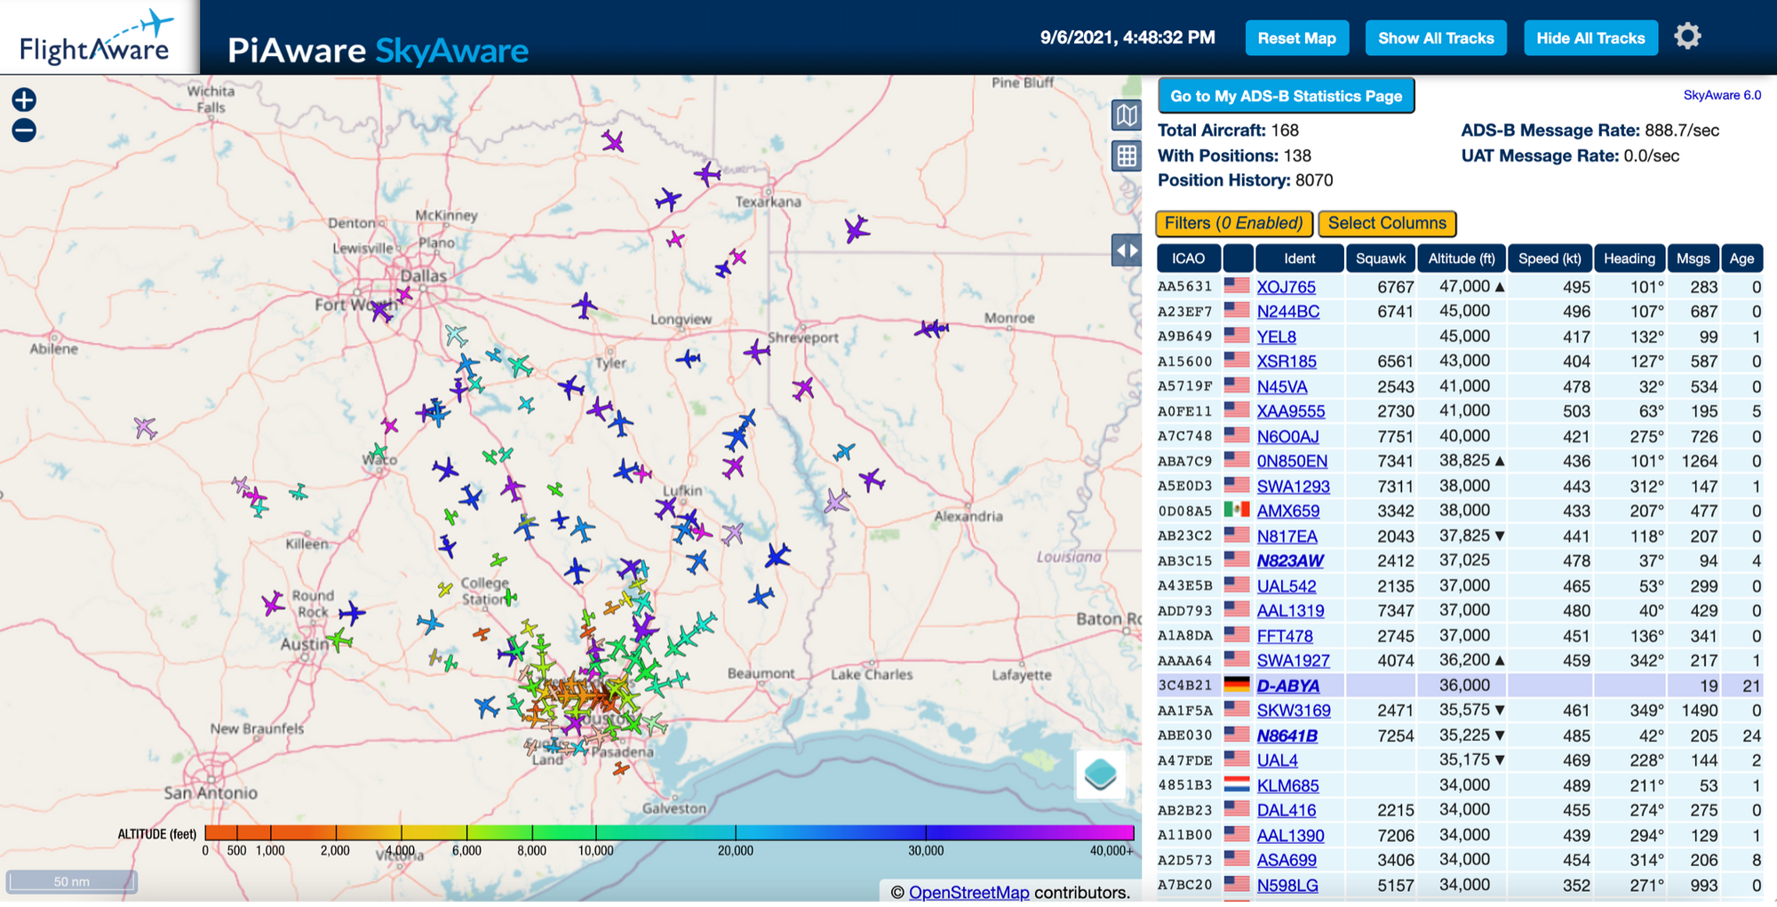The width and height of the screenshot is (1777, 907).
Task: Sort the table by the Age column
Action: [1741, 259]
